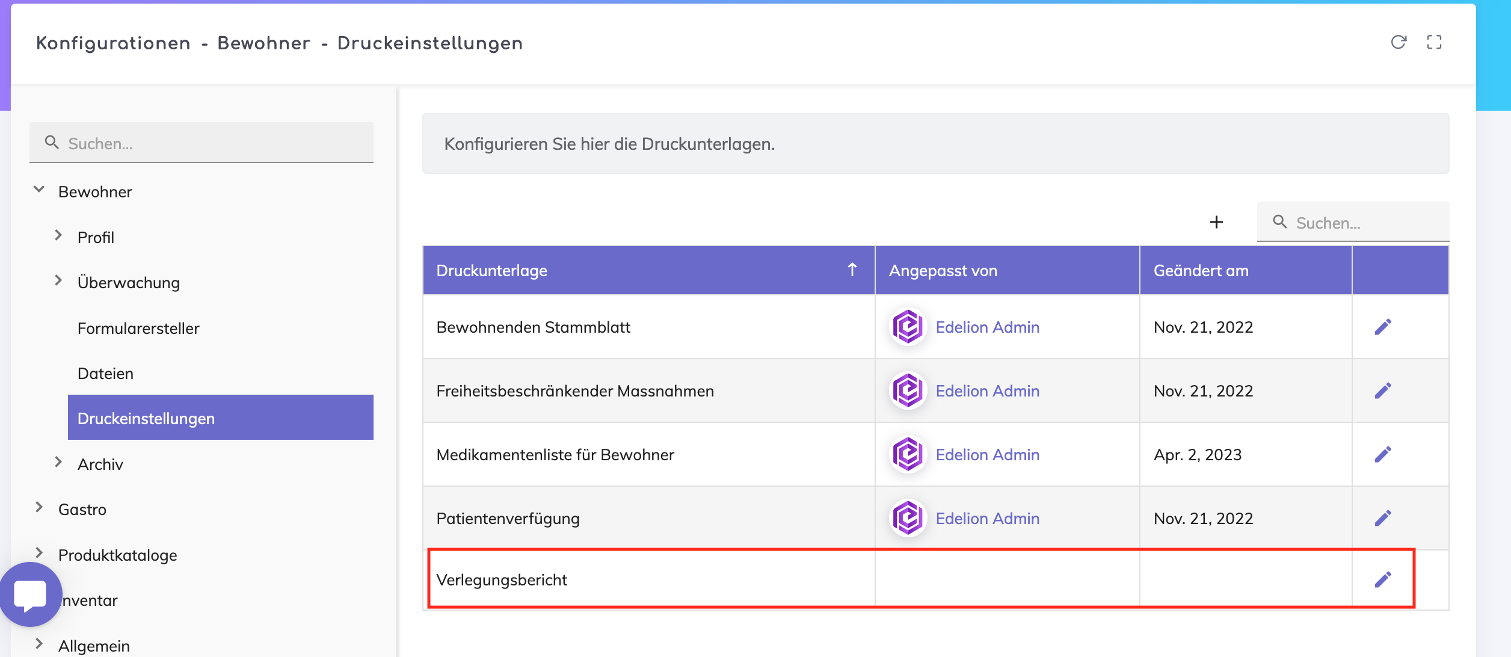Edit Freiheitsbeschränkender Massnahmen with pencil icon

click(1383, 390)
